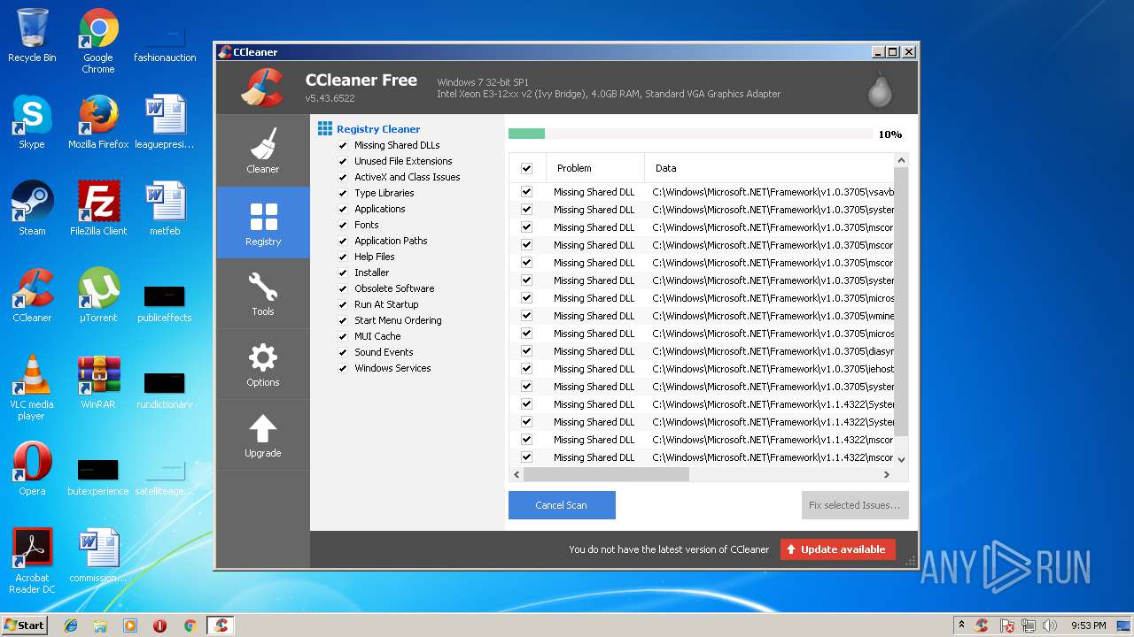Click the horizontal scrollbar right arrow
The height and width of the screenshot is (637, 1134).
pyautogui.click(x=887, y=474)
